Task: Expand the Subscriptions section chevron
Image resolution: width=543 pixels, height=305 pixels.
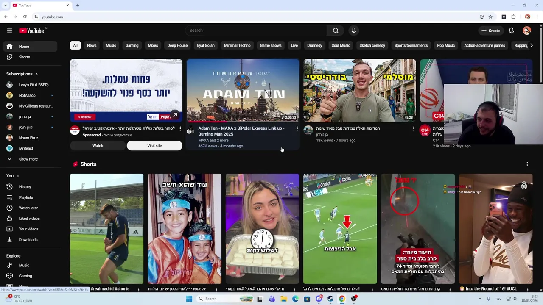Action: click(x=36, y=74)
